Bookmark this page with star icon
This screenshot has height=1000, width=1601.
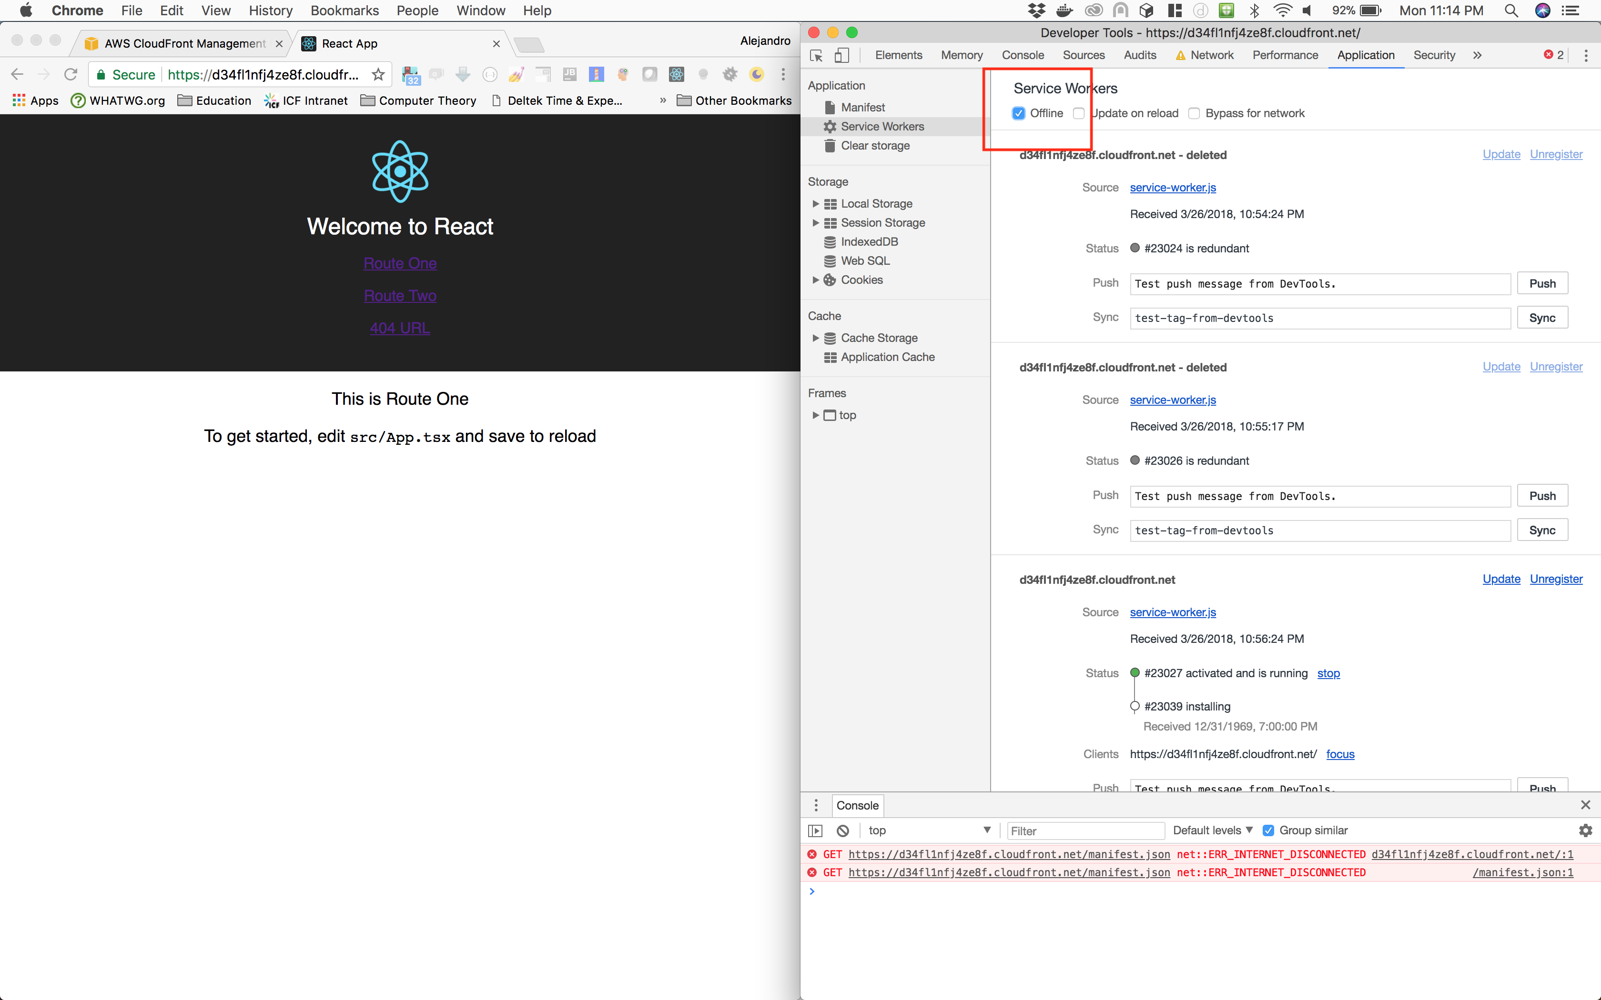pos(378,75)
